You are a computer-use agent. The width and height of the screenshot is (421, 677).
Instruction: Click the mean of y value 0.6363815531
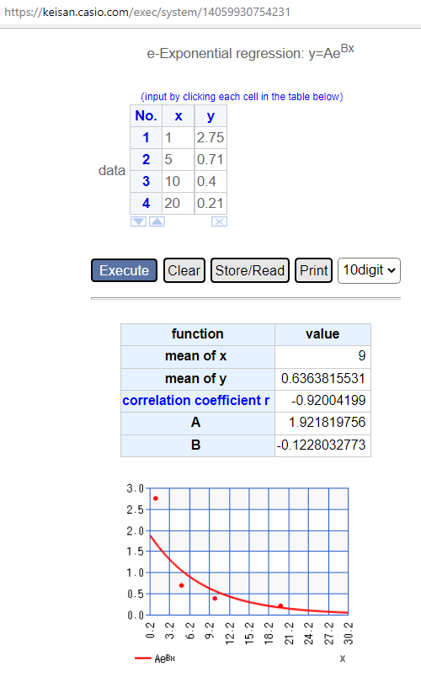[x=323, y=379]
